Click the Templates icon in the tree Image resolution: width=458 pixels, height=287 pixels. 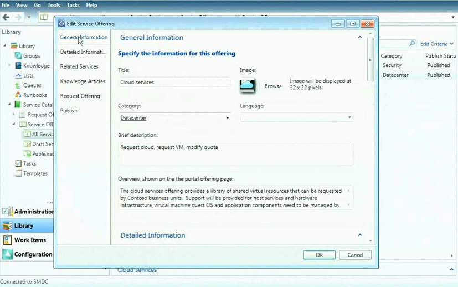(18, 173)
